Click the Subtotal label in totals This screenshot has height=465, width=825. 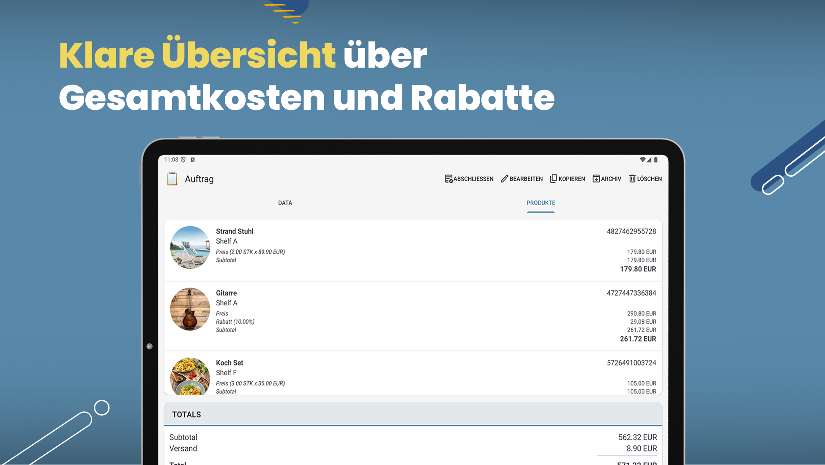pyautogui.click(x=183, y=437)
